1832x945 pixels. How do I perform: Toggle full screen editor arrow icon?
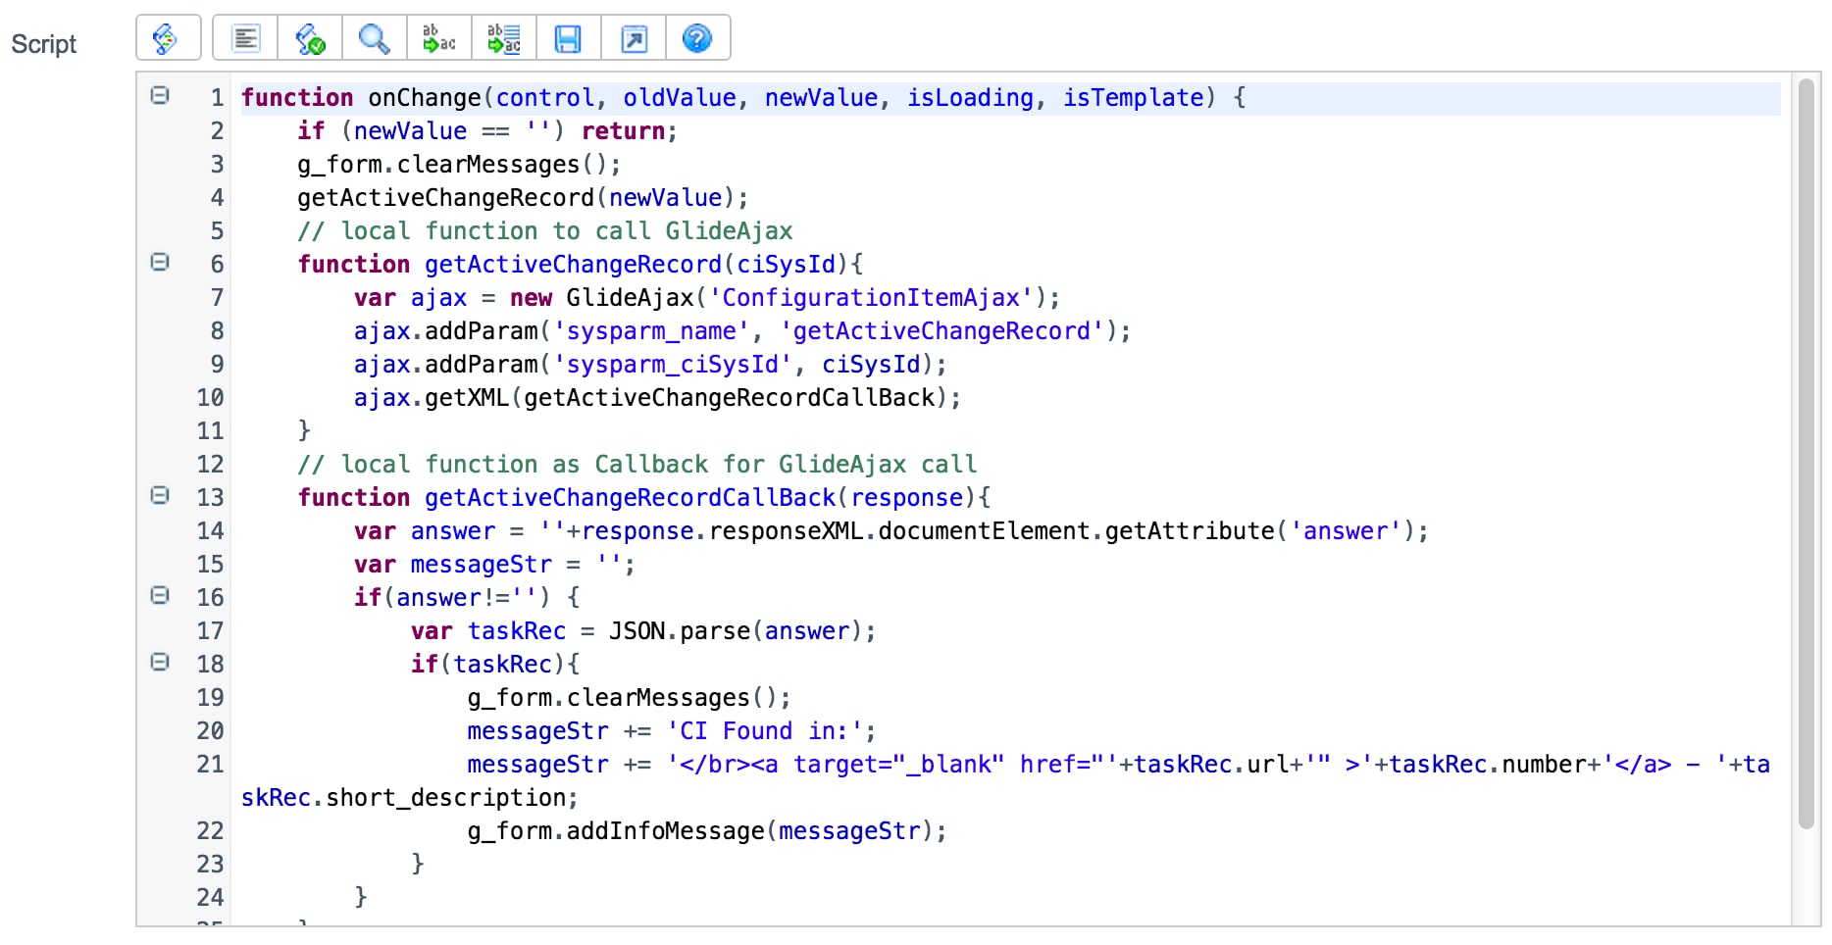point(634,38)
